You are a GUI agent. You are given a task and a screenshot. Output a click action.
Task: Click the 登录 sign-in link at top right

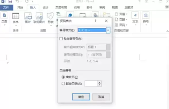point(167,7)
